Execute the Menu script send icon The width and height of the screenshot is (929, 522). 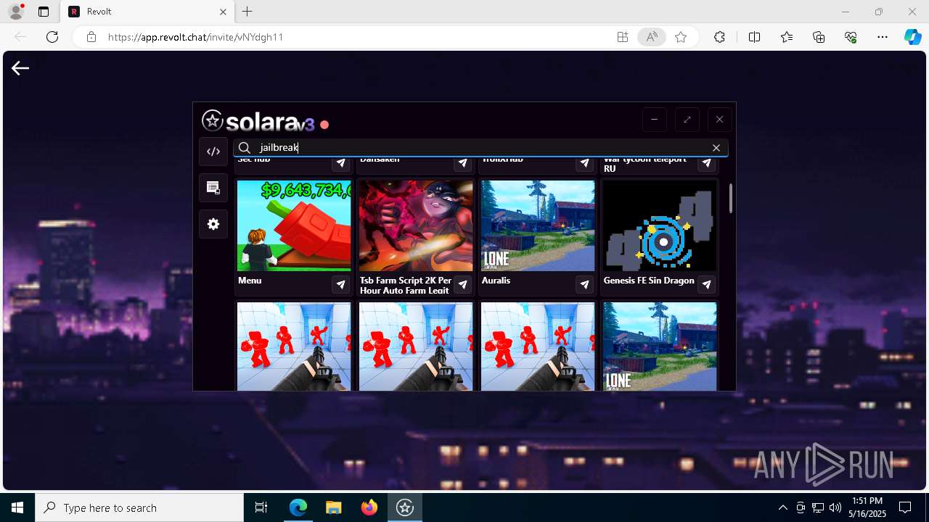point(340,284)
